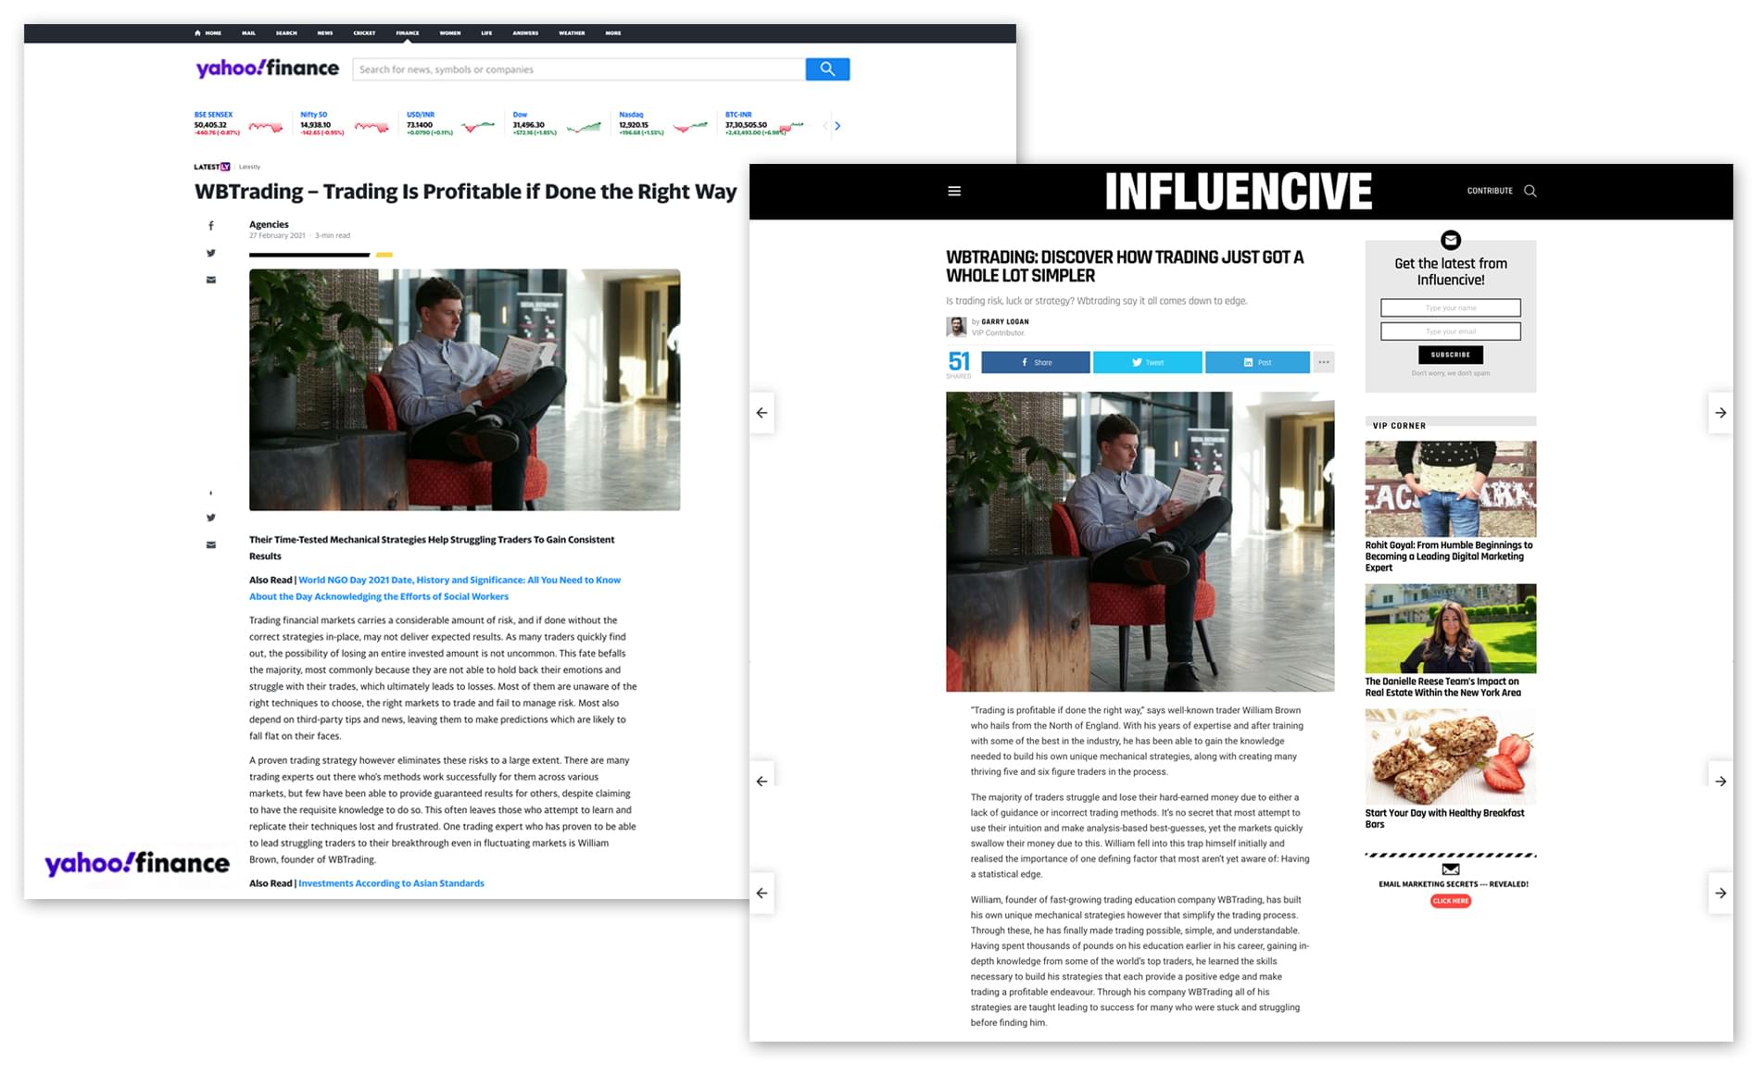The image size is (1763, 1075).
Task: Share by email via upper Yahoo sidebar icon
Action: click(x=211, y=280)
